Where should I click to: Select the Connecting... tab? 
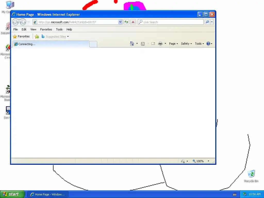[51, 44]
